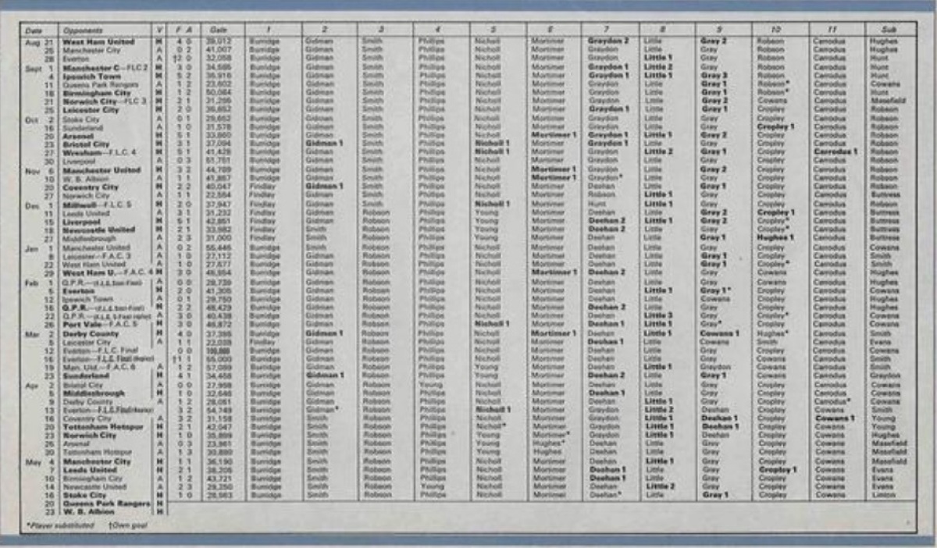This screenshot has height=548, width=937.
Task: Click the Aug date label
Action: [31, 41]
